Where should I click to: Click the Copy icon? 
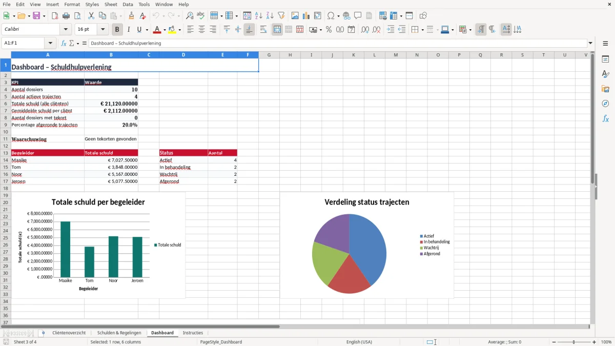click(x=102, y=16)
